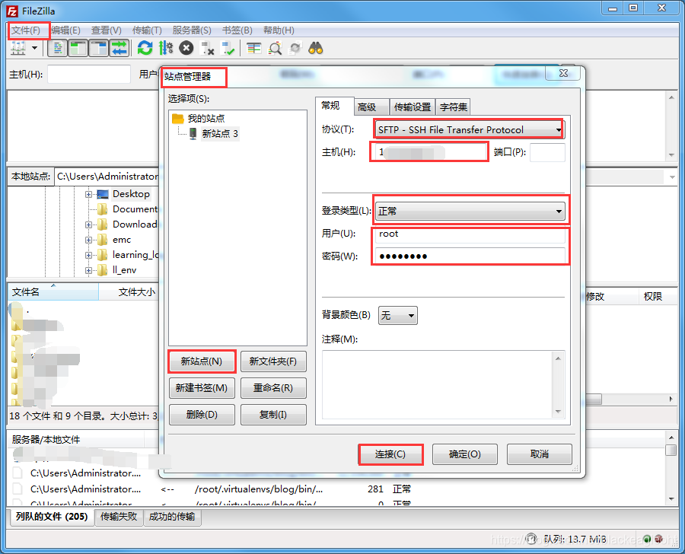685x554 pixels.
Task: Click the 新站点(N) button
Action: pos(202,361)
